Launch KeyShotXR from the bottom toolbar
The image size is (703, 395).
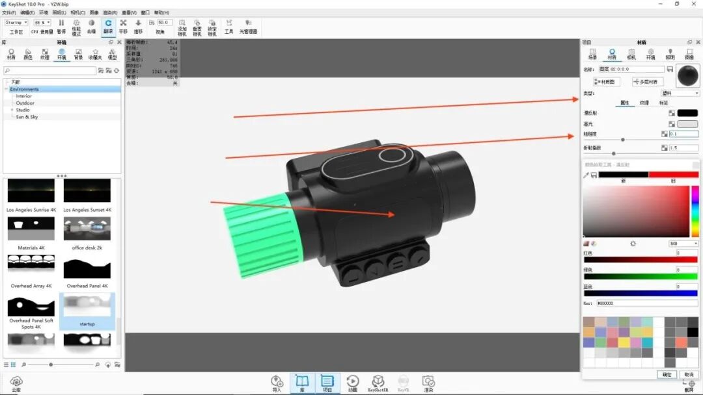[x=378, y=381]
